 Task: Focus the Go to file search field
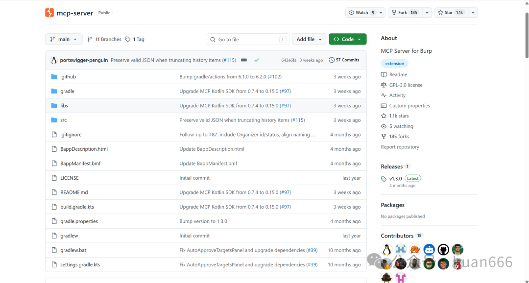[x=248, y=39]
